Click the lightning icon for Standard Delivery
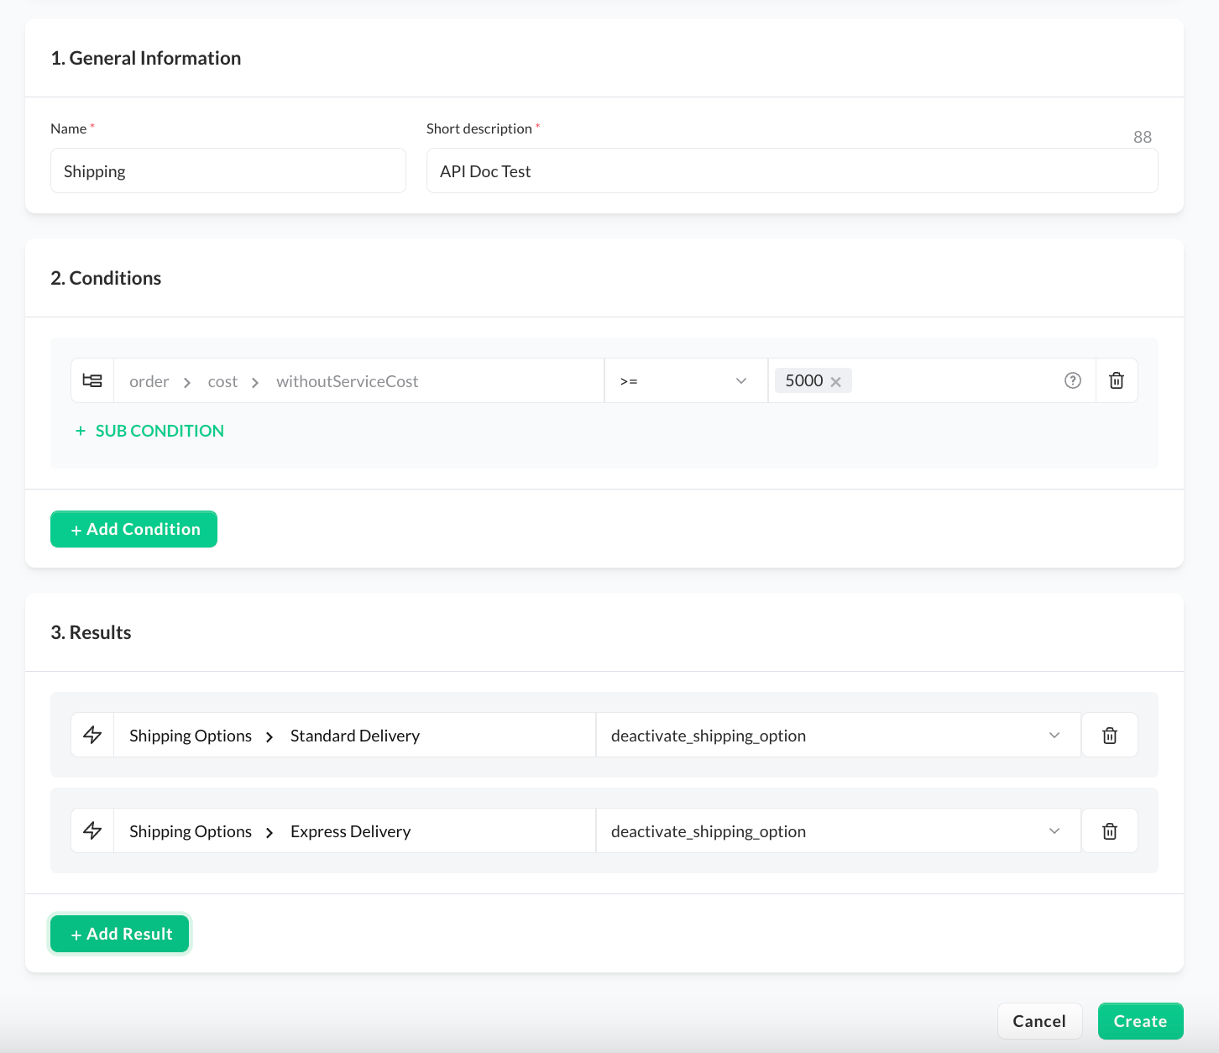 point(92,736)
